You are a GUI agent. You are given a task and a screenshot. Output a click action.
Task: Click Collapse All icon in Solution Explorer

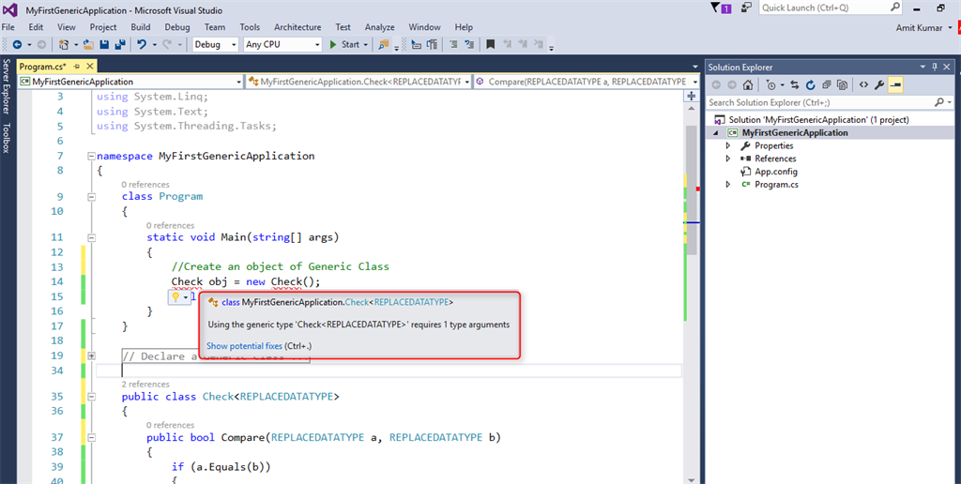(x=826, y=85)
